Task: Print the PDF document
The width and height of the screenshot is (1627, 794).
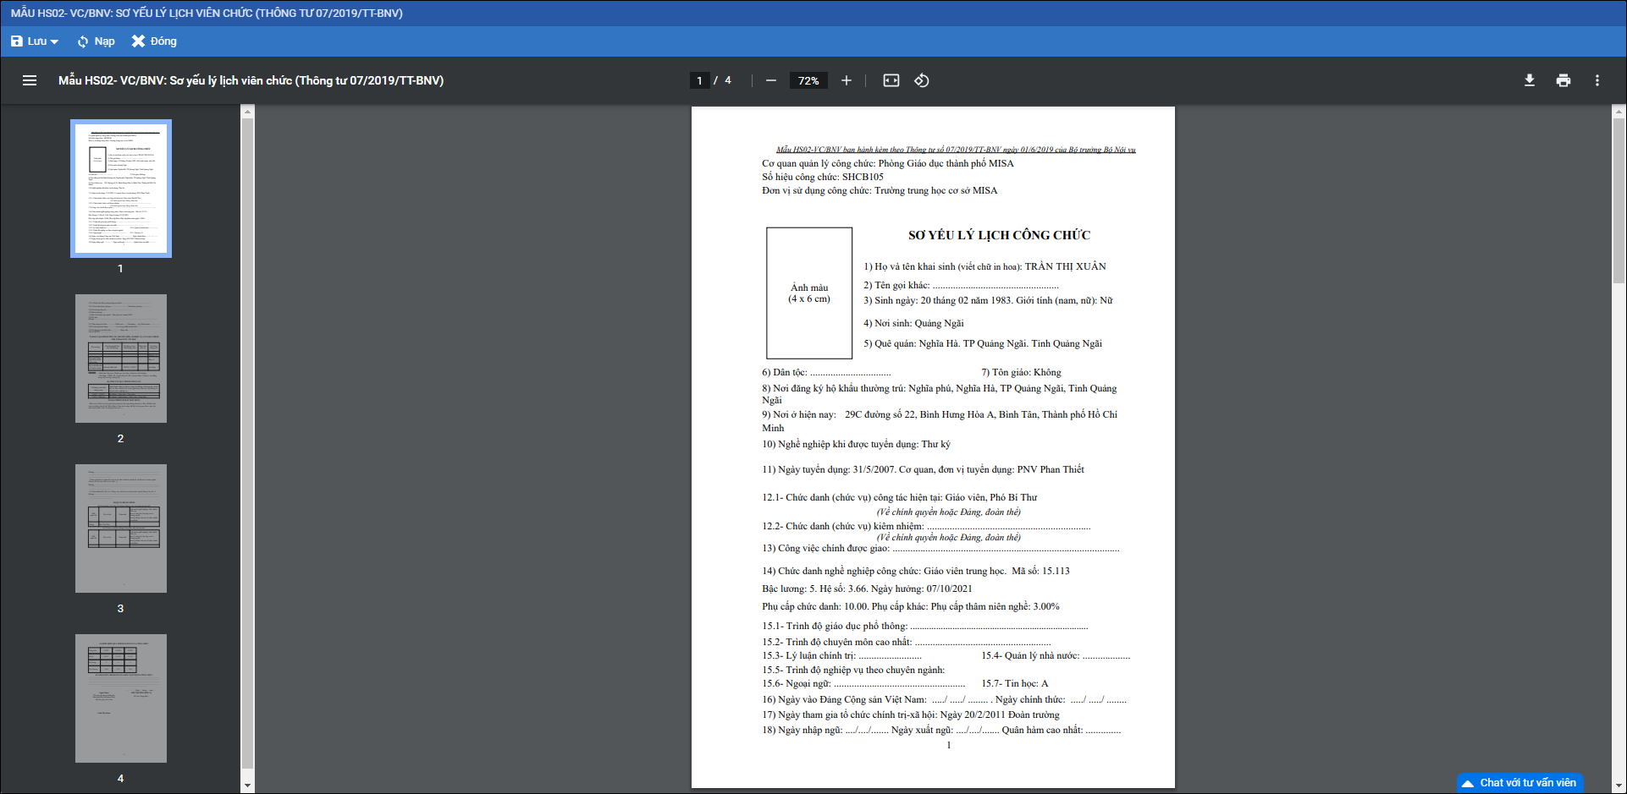Action: [x=1563, y=80]
